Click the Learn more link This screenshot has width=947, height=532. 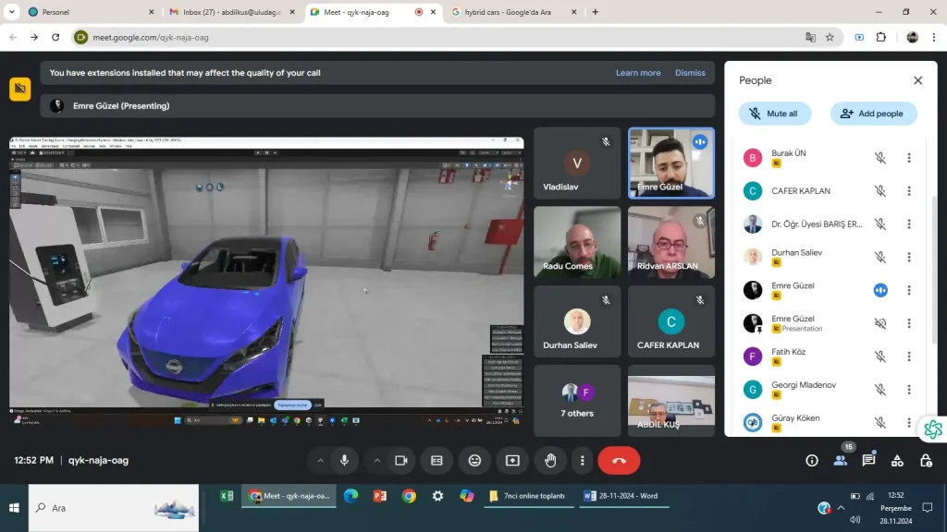click(638, 73)
